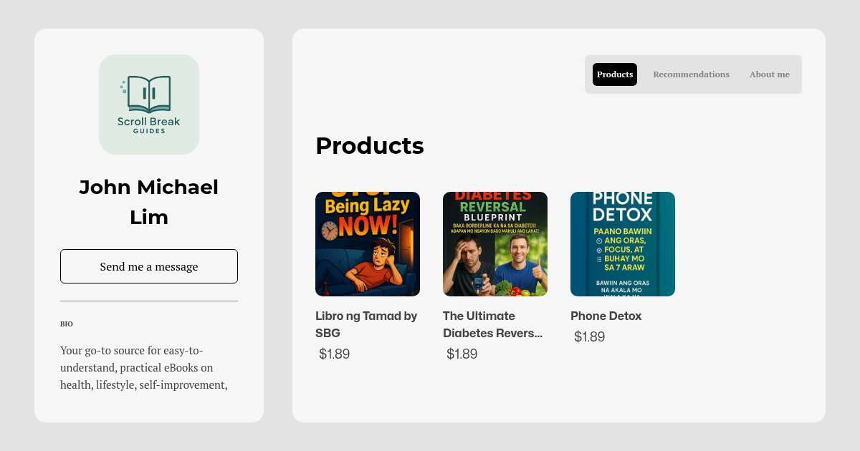
Task: Click the Products section heading
Action: pos(370,146)
